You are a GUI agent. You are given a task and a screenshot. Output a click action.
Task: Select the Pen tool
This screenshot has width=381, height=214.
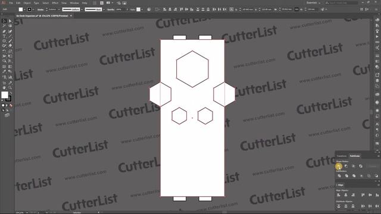4,32
